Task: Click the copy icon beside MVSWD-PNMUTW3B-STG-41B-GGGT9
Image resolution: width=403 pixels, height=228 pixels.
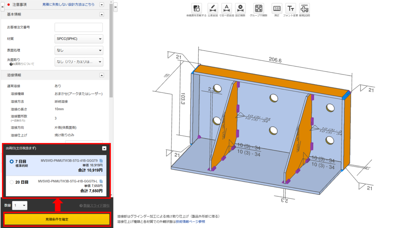Action: (x=101, y=161)
